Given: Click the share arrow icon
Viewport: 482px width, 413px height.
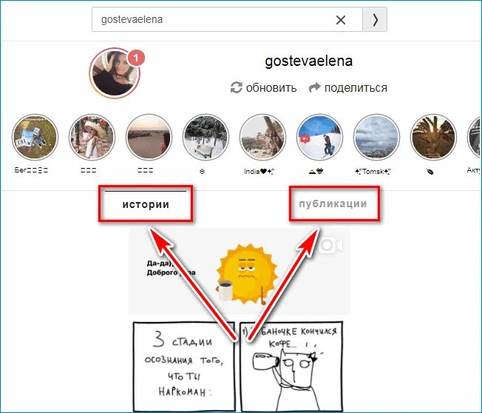Looking at the screenshot, I should tap(314, 88).
